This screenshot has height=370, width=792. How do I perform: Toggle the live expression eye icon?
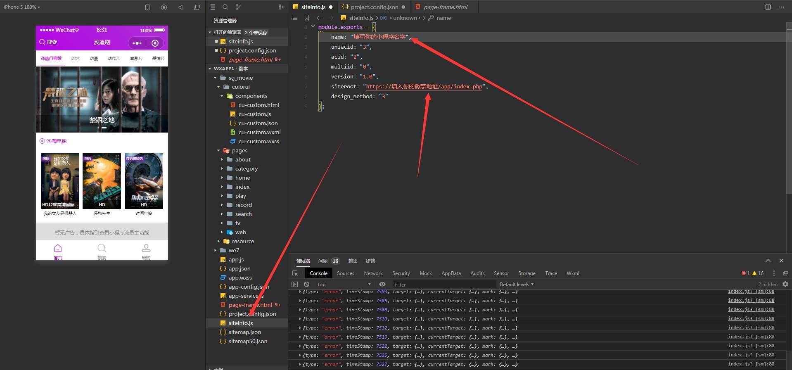[382, 284]
